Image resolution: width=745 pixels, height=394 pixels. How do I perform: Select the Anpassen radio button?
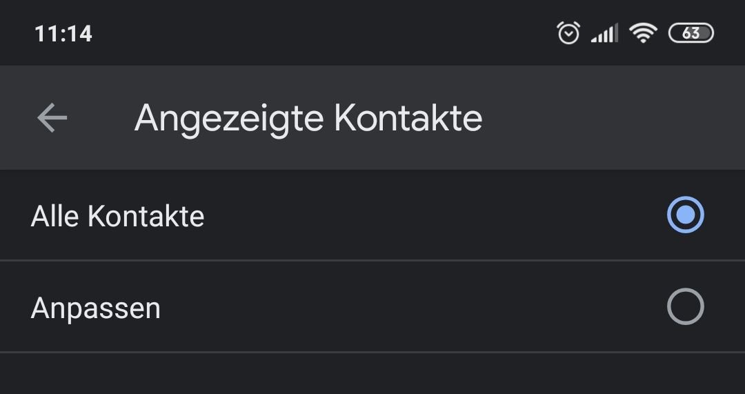click(x=685, y=306)
